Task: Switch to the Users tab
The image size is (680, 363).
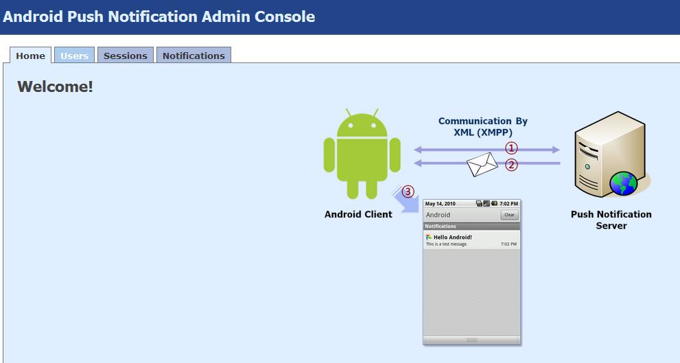Action: click(74, 56)
